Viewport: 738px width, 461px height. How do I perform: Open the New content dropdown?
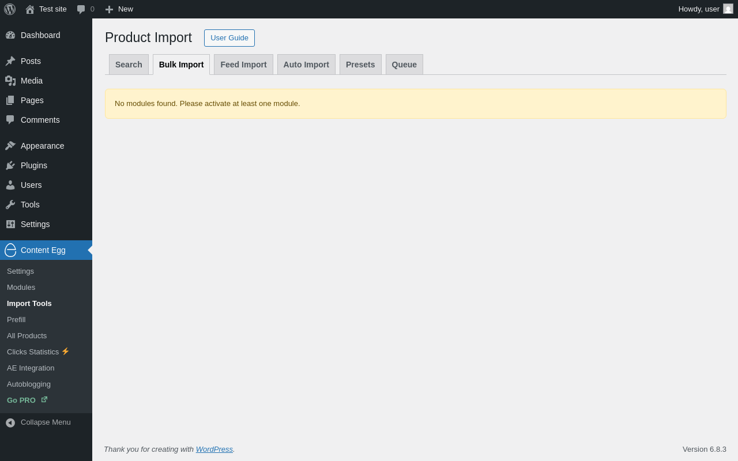click(119, 9)
